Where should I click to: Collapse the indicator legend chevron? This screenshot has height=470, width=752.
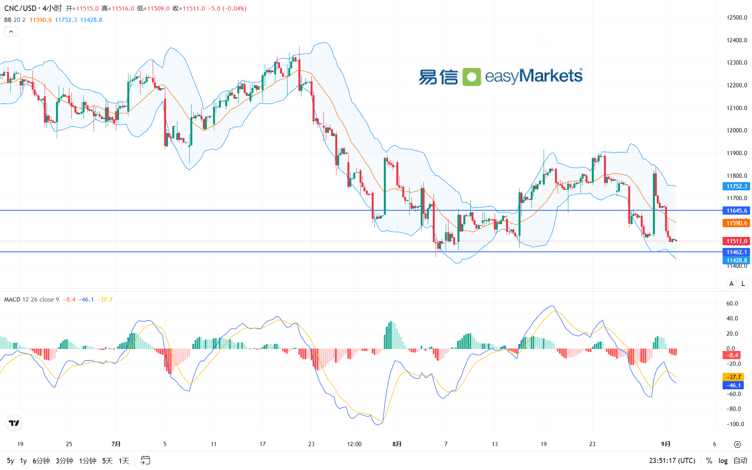[11, 32]
